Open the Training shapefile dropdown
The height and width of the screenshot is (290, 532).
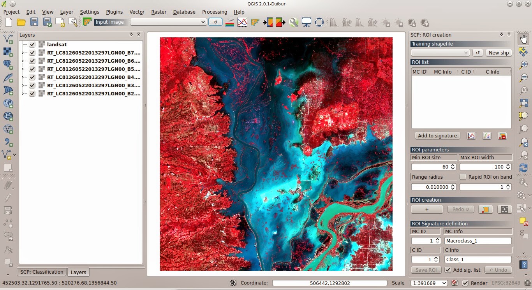(x=440, y=52)
